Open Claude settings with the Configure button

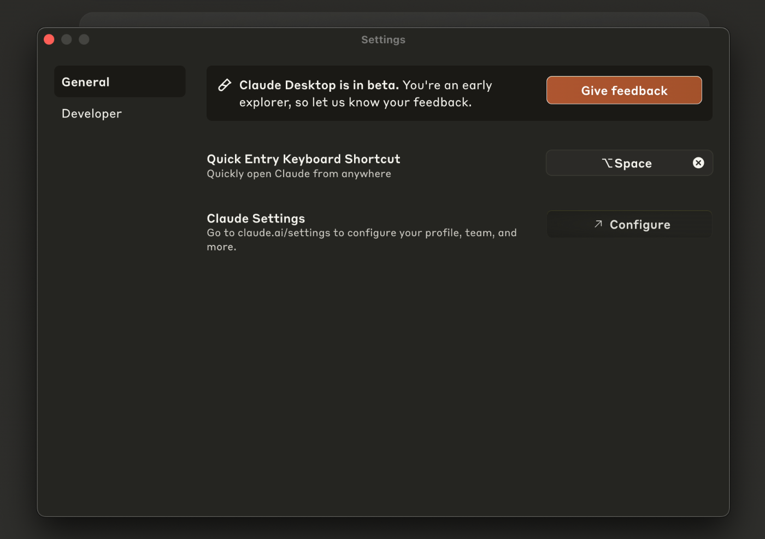click(629, 224)
